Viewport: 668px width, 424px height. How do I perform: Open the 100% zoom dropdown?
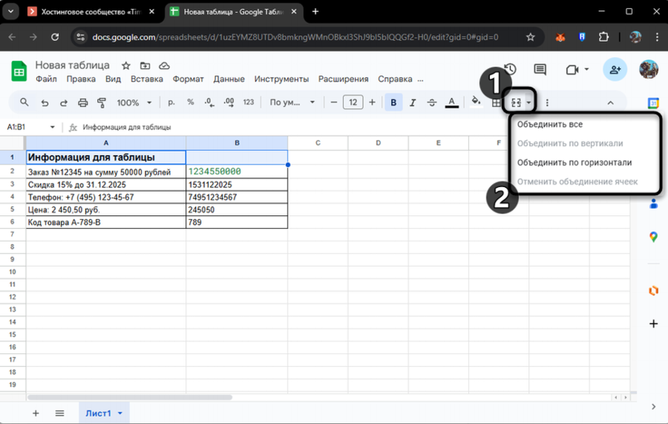click(x=134, y=103)
